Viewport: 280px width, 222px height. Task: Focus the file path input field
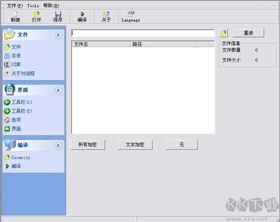(143, 33)
